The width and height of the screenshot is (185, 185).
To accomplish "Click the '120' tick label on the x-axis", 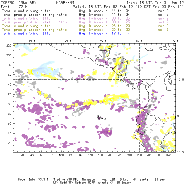I will (x=71, y=155).
